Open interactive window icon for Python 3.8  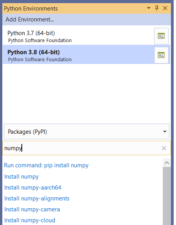pos(161,55)
